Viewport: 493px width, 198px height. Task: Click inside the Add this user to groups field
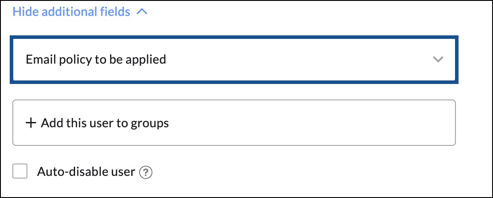tap(234, 123)
